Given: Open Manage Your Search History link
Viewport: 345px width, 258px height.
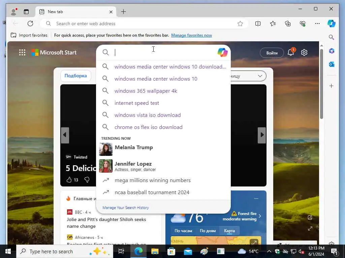Looking at the screenshot, I should [126, 208].
